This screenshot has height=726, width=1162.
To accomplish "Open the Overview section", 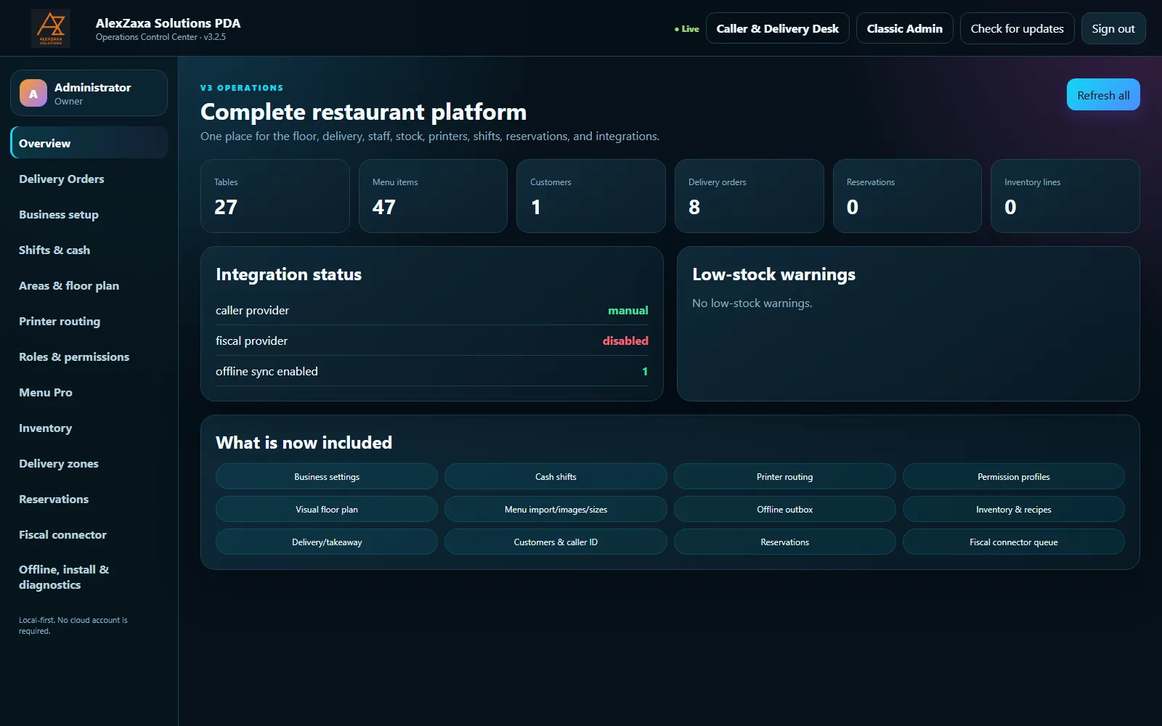I will click(x=89, y=143).
